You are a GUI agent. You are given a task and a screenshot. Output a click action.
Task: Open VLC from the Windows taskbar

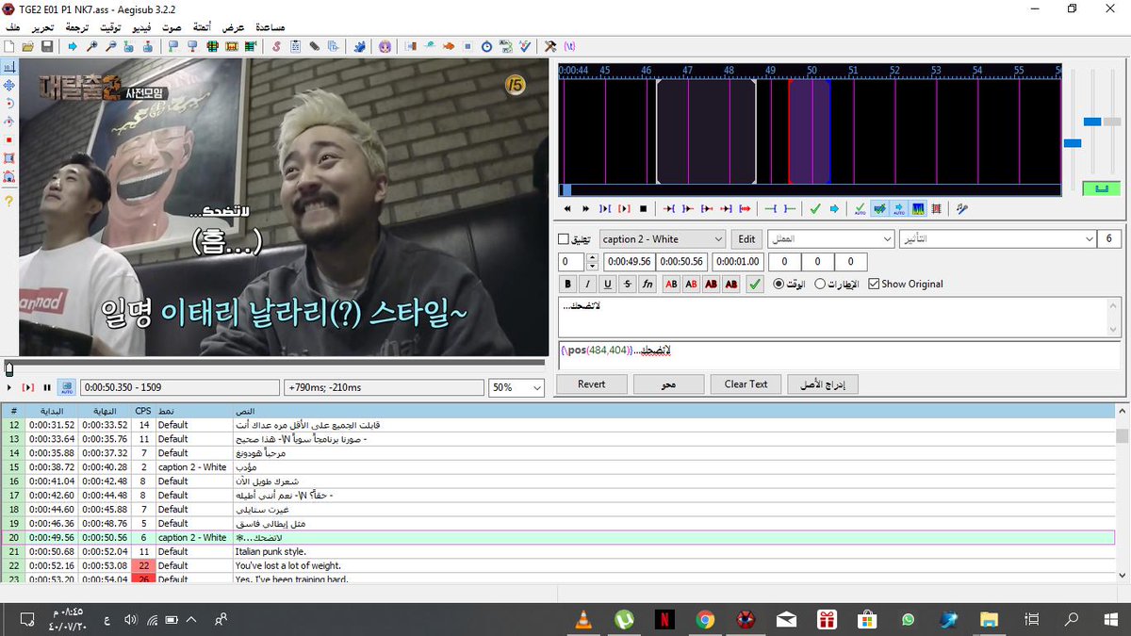click(x=583, y=619)
